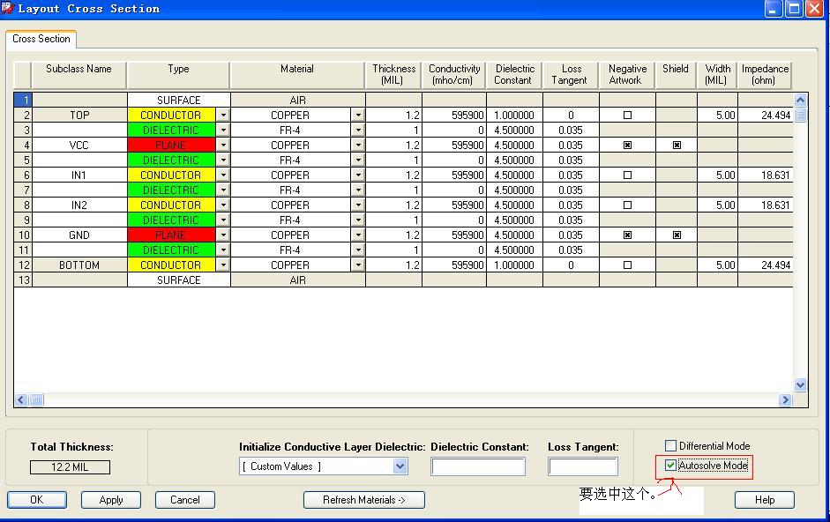Click the vertical scrollbar up arrow
Image resolution: width=830 pixels, height=522 pixels.
pyautogui.click(x=800, y=101)
